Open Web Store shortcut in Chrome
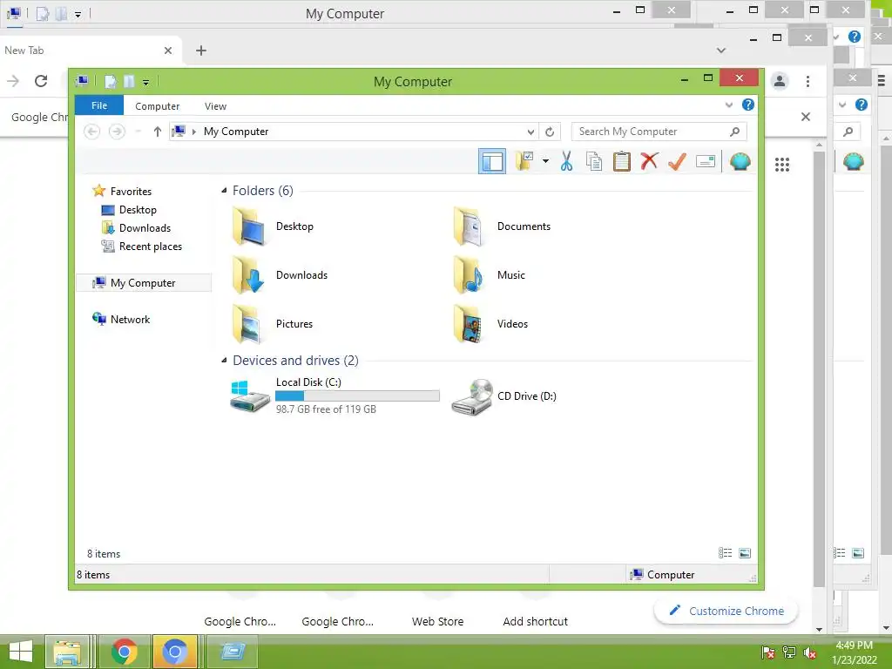 (x=437, y=621)
